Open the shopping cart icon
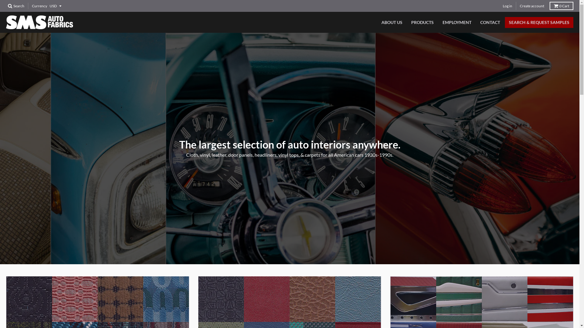584x328 pixels. (x=556, y=6)
